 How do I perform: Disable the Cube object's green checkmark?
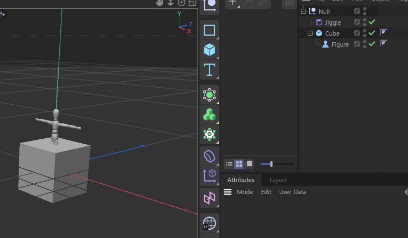coord(372,33)
